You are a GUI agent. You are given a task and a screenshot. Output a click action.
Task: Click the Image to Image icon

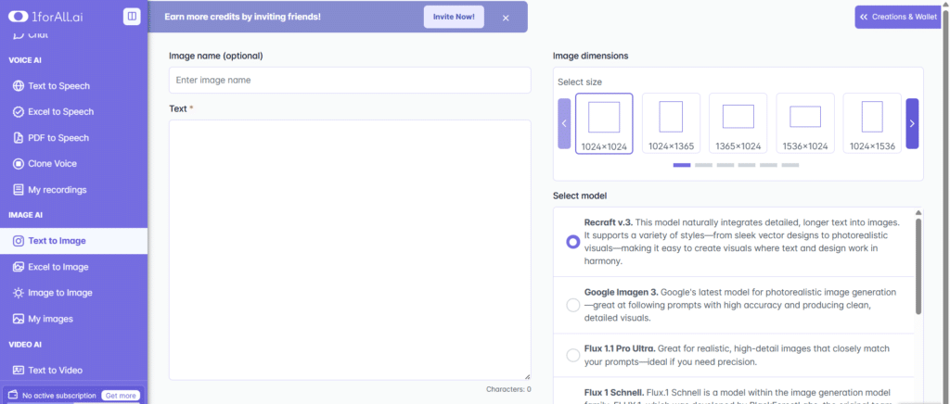(19, 293)
